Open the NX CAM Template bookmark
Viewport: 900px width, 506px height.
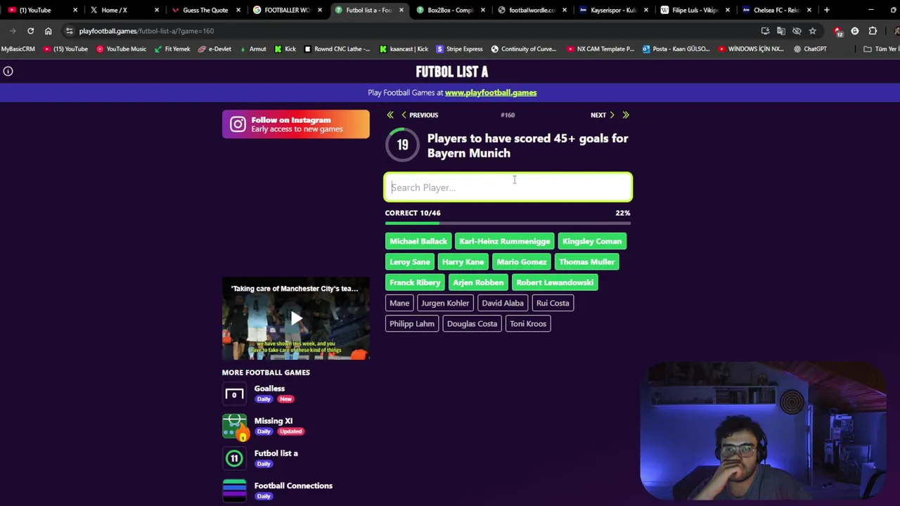[x=601, y=48]
